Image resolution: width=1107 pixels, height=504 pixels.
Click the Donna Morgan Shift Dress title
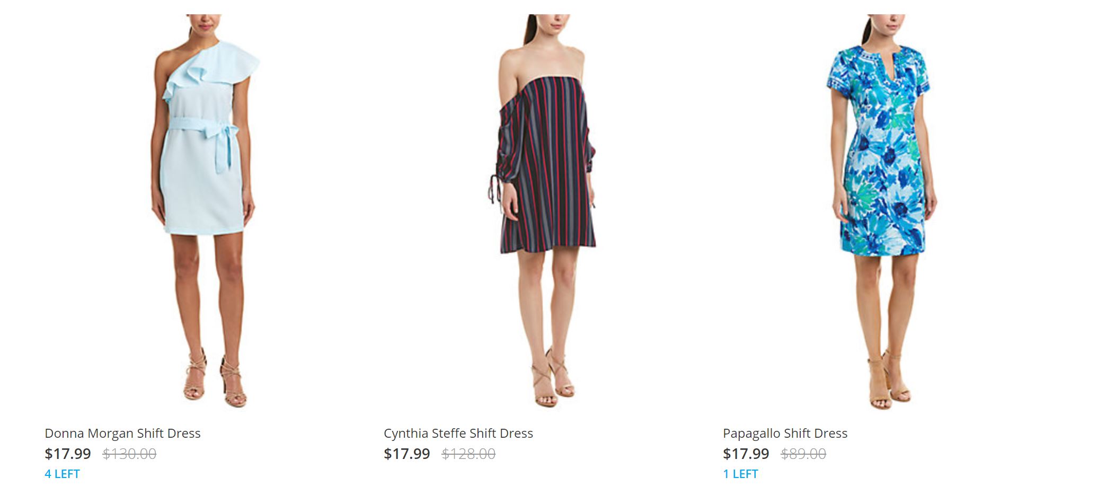[122, 434]
